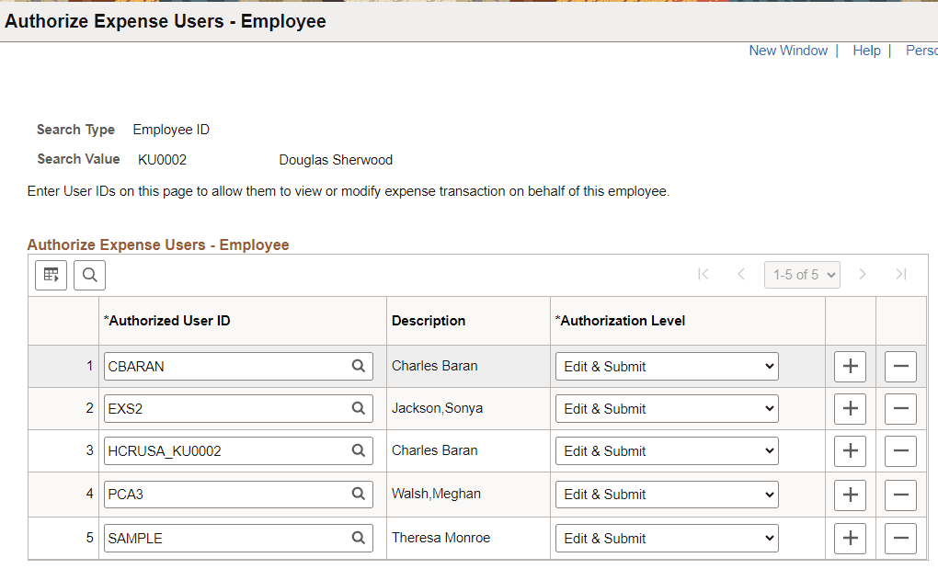Open the user ID lookup on the CBARAN row
The image size is (938, 569).
tap(358, 365)
